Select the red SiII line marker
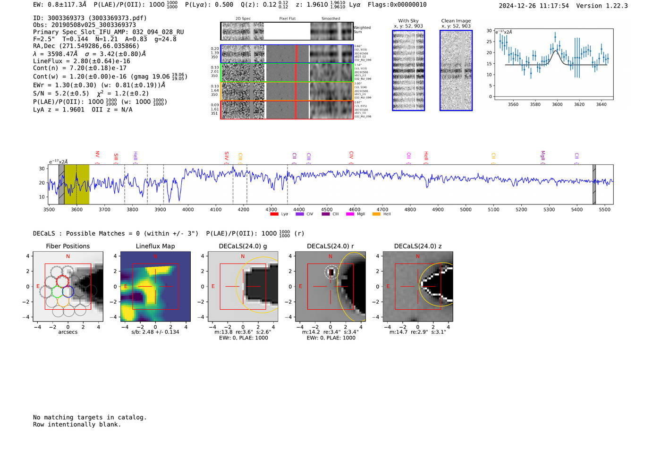The height and width of the screenshot is (450, 661). (x=116, y=157)
